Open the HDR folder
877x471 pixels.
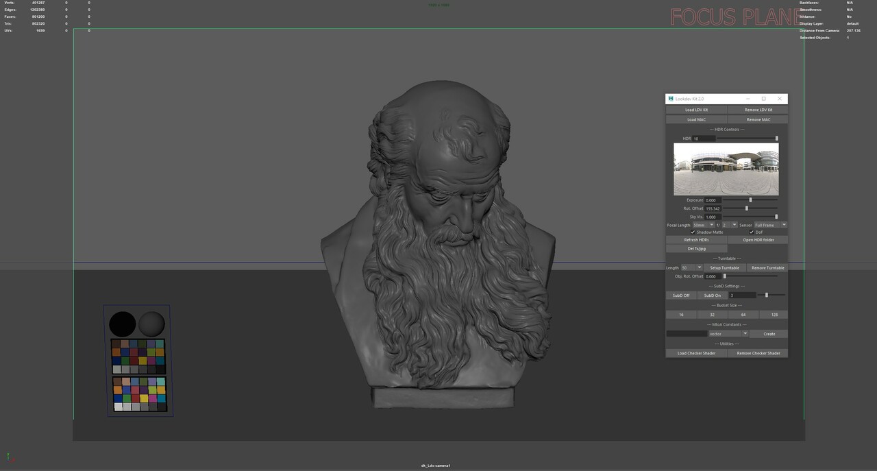click(x=758, y=240)
